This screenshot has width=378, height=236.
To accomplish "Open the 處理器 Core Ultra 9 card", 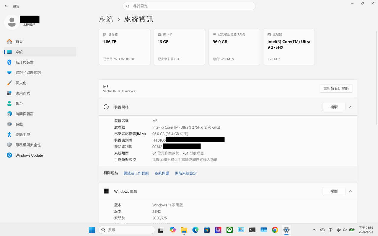I will coord(289,47).
